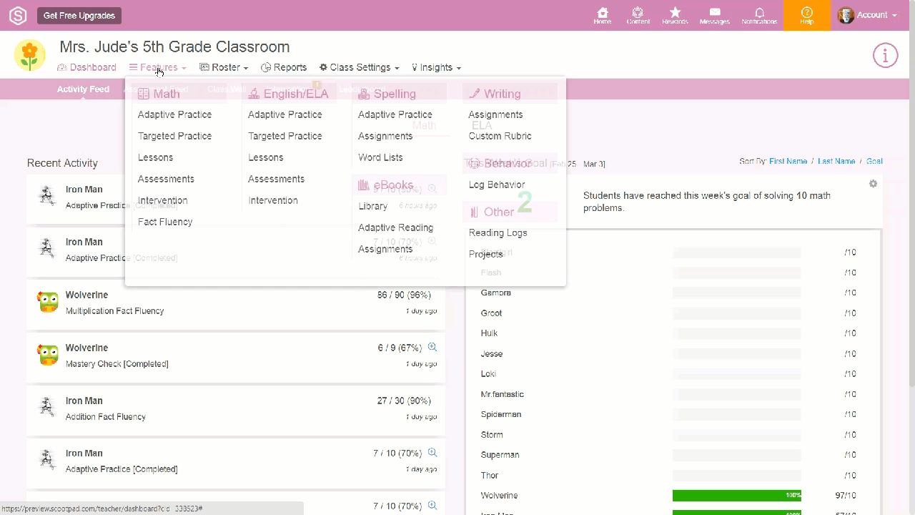Viewport: 915px width, 515px height.
Task: Open Notifications bell icon
Action: (x=759, y=16)
